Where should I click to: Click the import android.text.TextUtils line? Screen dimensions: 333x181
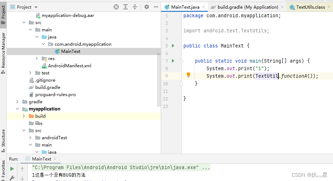226,31
